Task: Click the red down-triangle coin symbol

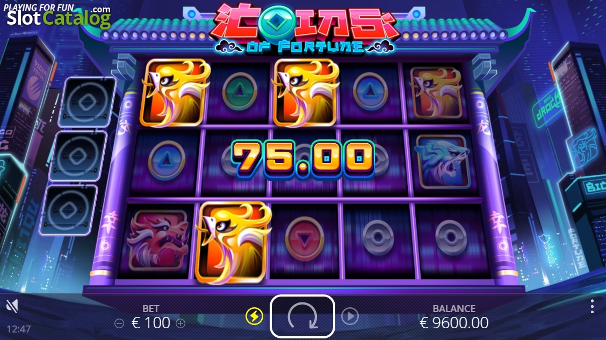Action: tap(305, 239)
